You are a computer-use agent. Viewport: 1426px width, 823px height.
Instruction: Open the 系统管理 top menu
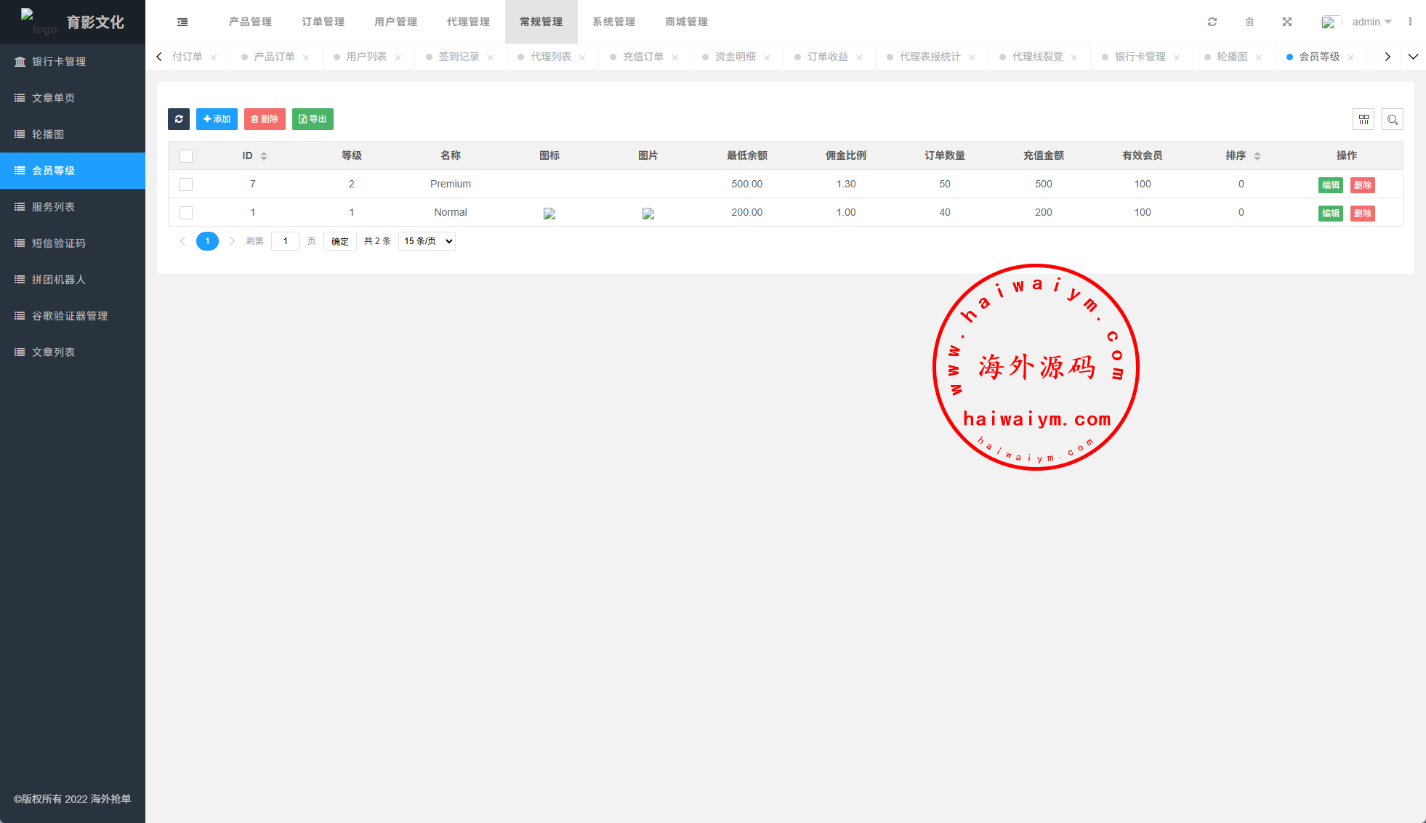click(613, 22)
